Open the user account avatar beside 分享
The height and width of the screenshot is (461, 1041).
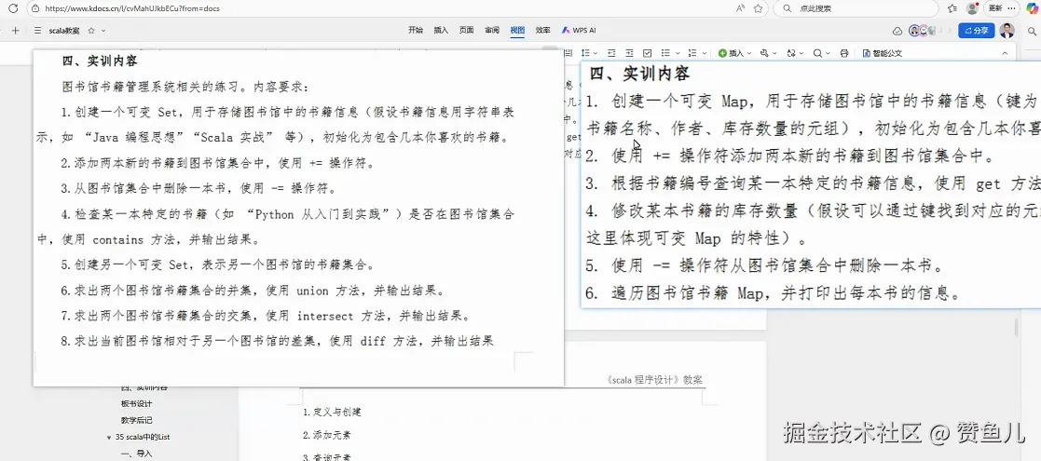[1007, 31]
